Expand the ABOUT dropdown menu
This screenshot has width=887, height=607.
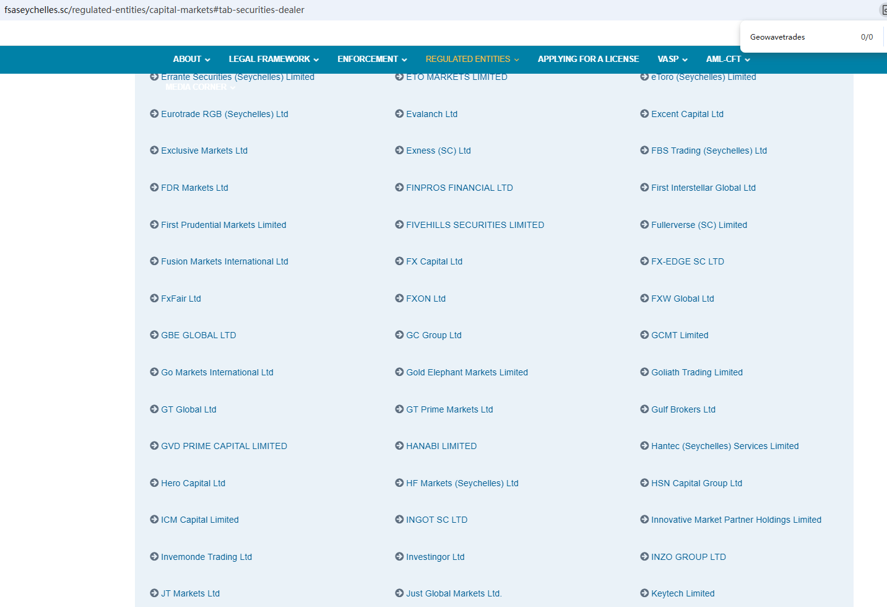click(x=191, y=59)
